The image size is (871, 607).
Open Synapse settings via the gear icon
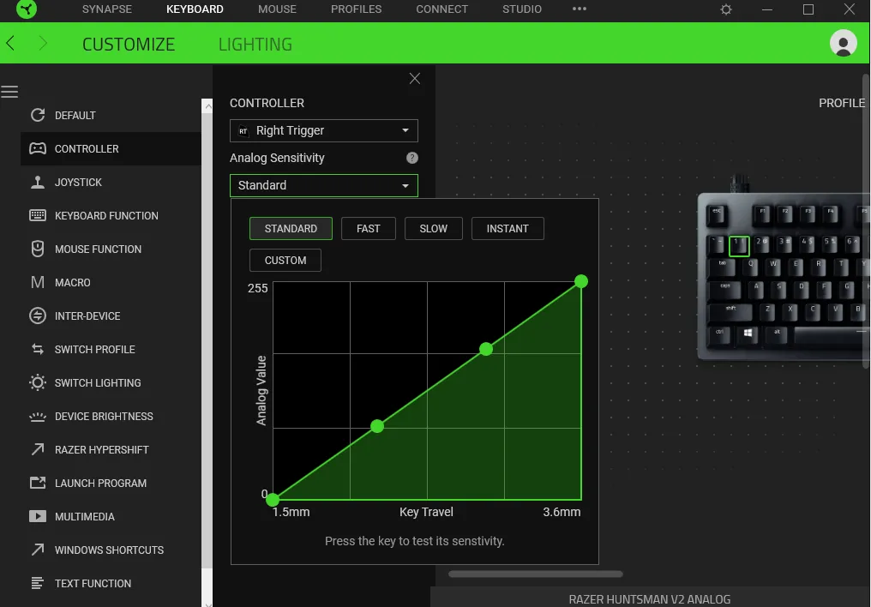pos(725,10)
